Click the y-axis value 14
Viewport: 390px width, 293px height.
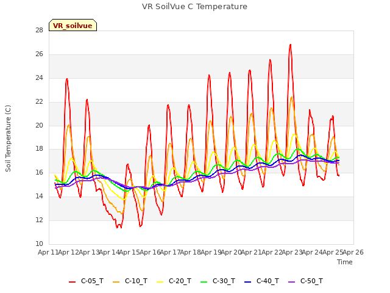(x=39, y=197)
